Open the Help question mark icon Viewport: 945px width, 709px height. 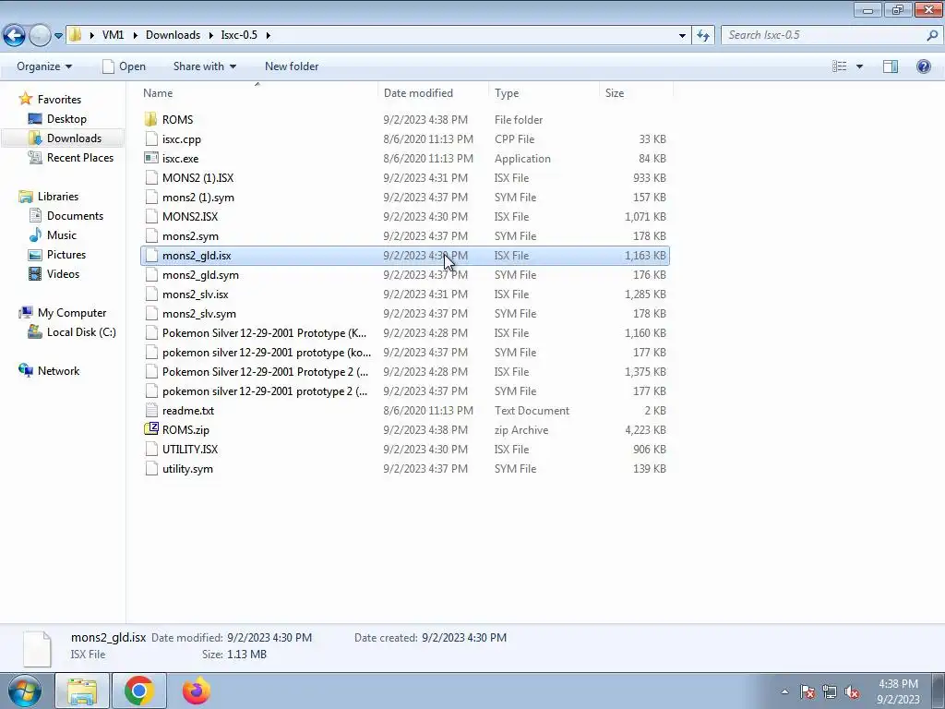coord(923,66)
